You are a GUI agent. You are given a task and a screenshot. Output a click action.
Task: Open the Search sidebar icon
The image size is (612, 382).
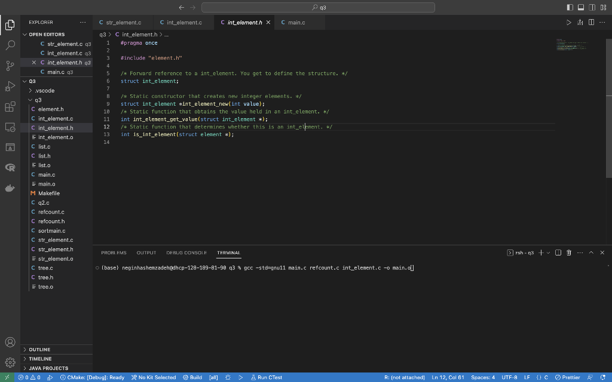pos(10,44)
